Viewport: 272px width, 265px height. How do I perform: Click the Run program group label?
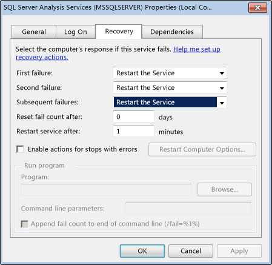[44, 166]
